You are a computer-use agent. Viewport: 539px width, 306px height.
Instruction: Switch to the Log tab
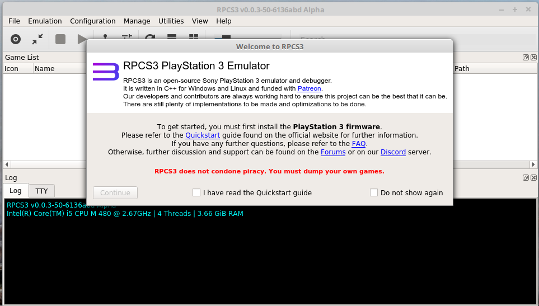15,191
